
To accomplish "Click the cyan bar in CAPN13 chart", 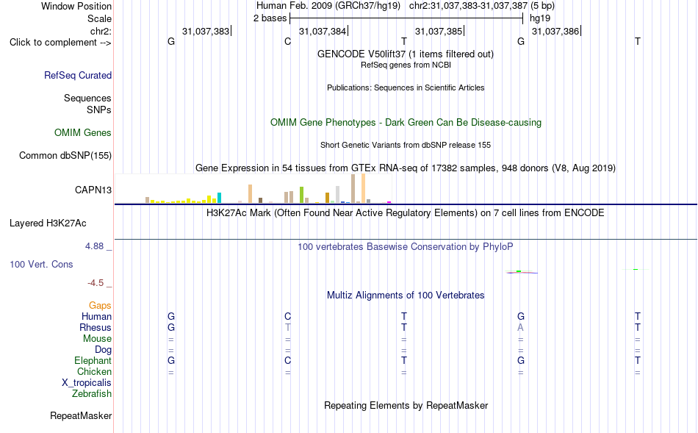I will pyautogui.click(x=219, y=198).
